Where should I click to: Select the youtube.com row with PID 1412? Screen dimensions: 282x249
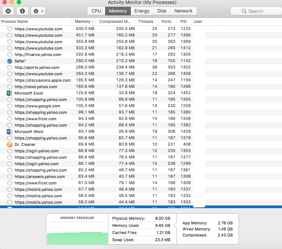141,48
